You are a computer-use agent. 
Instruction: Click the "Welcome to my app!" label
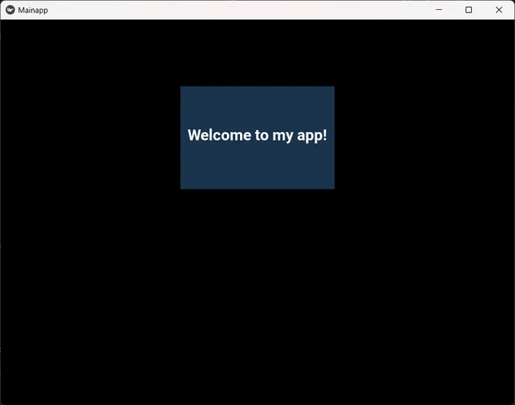tap(257, 135)
